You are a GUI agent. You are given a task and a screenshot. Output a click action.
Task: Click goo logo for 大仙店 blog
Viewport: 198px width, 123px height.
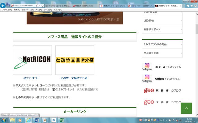(x=149, y=102)
